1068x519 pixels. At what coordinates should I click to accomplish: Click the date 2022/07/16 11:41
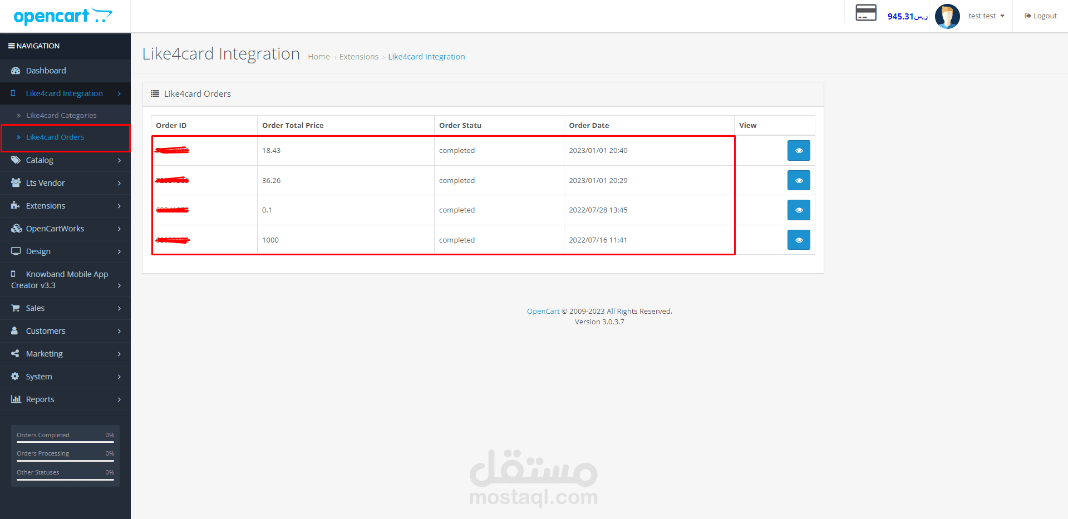tap(598, 240)
